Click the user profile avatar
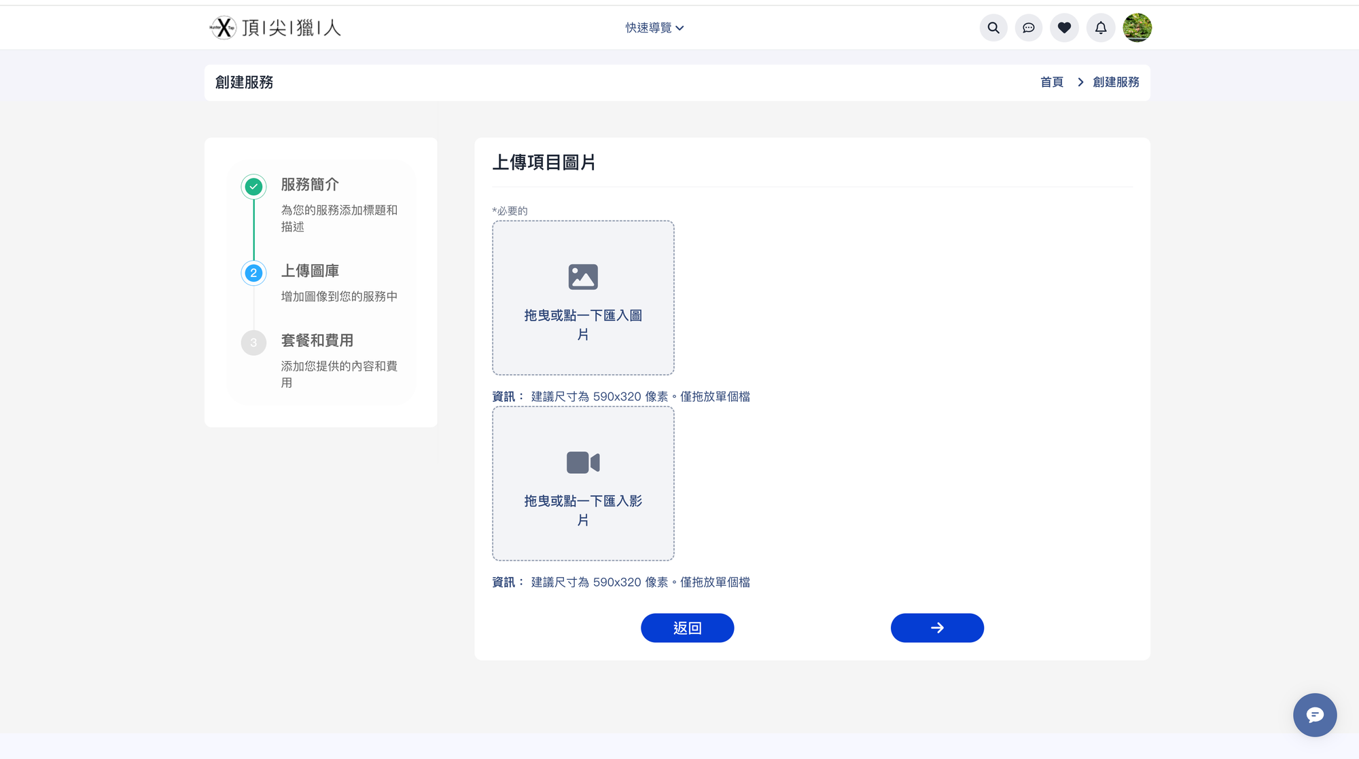Image resolution: width=1359 pixels, height=759 pixels. [1137, 28]
